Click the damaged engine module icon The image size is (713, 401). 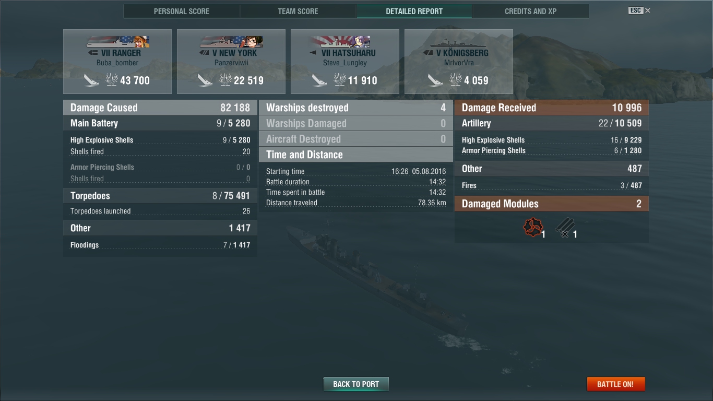pyautogui.click(x=533, y=228)
